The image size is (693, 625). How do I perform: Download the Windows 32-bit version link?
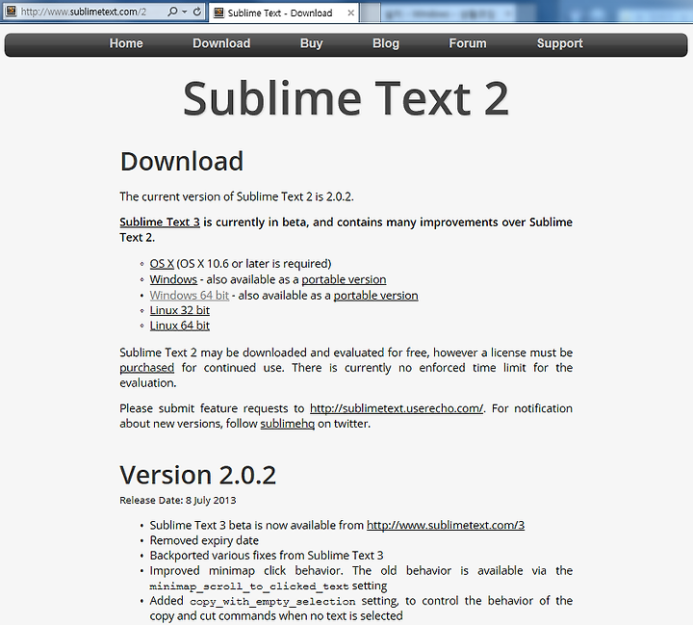pyautogui.click(x=173, y=279)
